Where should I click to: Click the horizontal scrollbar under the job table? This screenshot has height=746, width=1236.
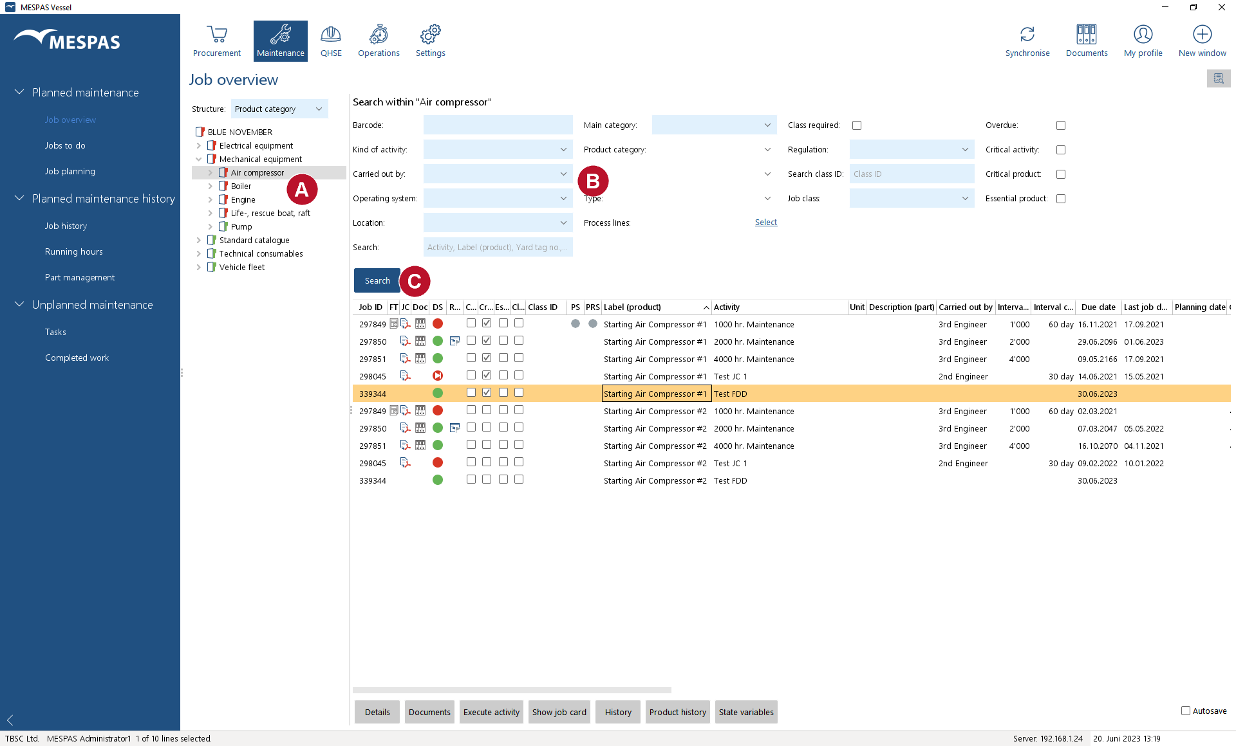pyautogui.click(x=512, y=690)
